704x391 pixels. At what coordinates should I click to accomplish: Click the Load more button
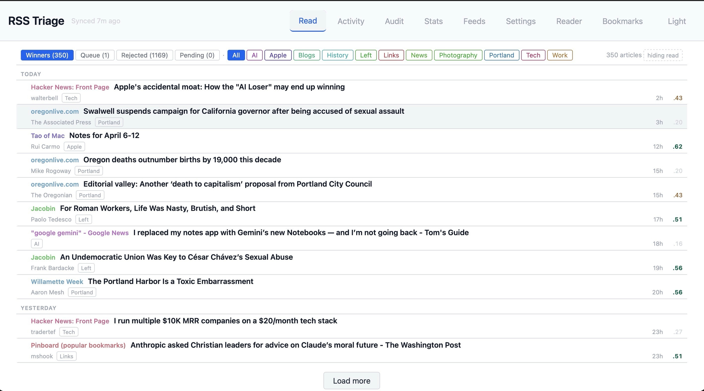click(x=351, y=381)
